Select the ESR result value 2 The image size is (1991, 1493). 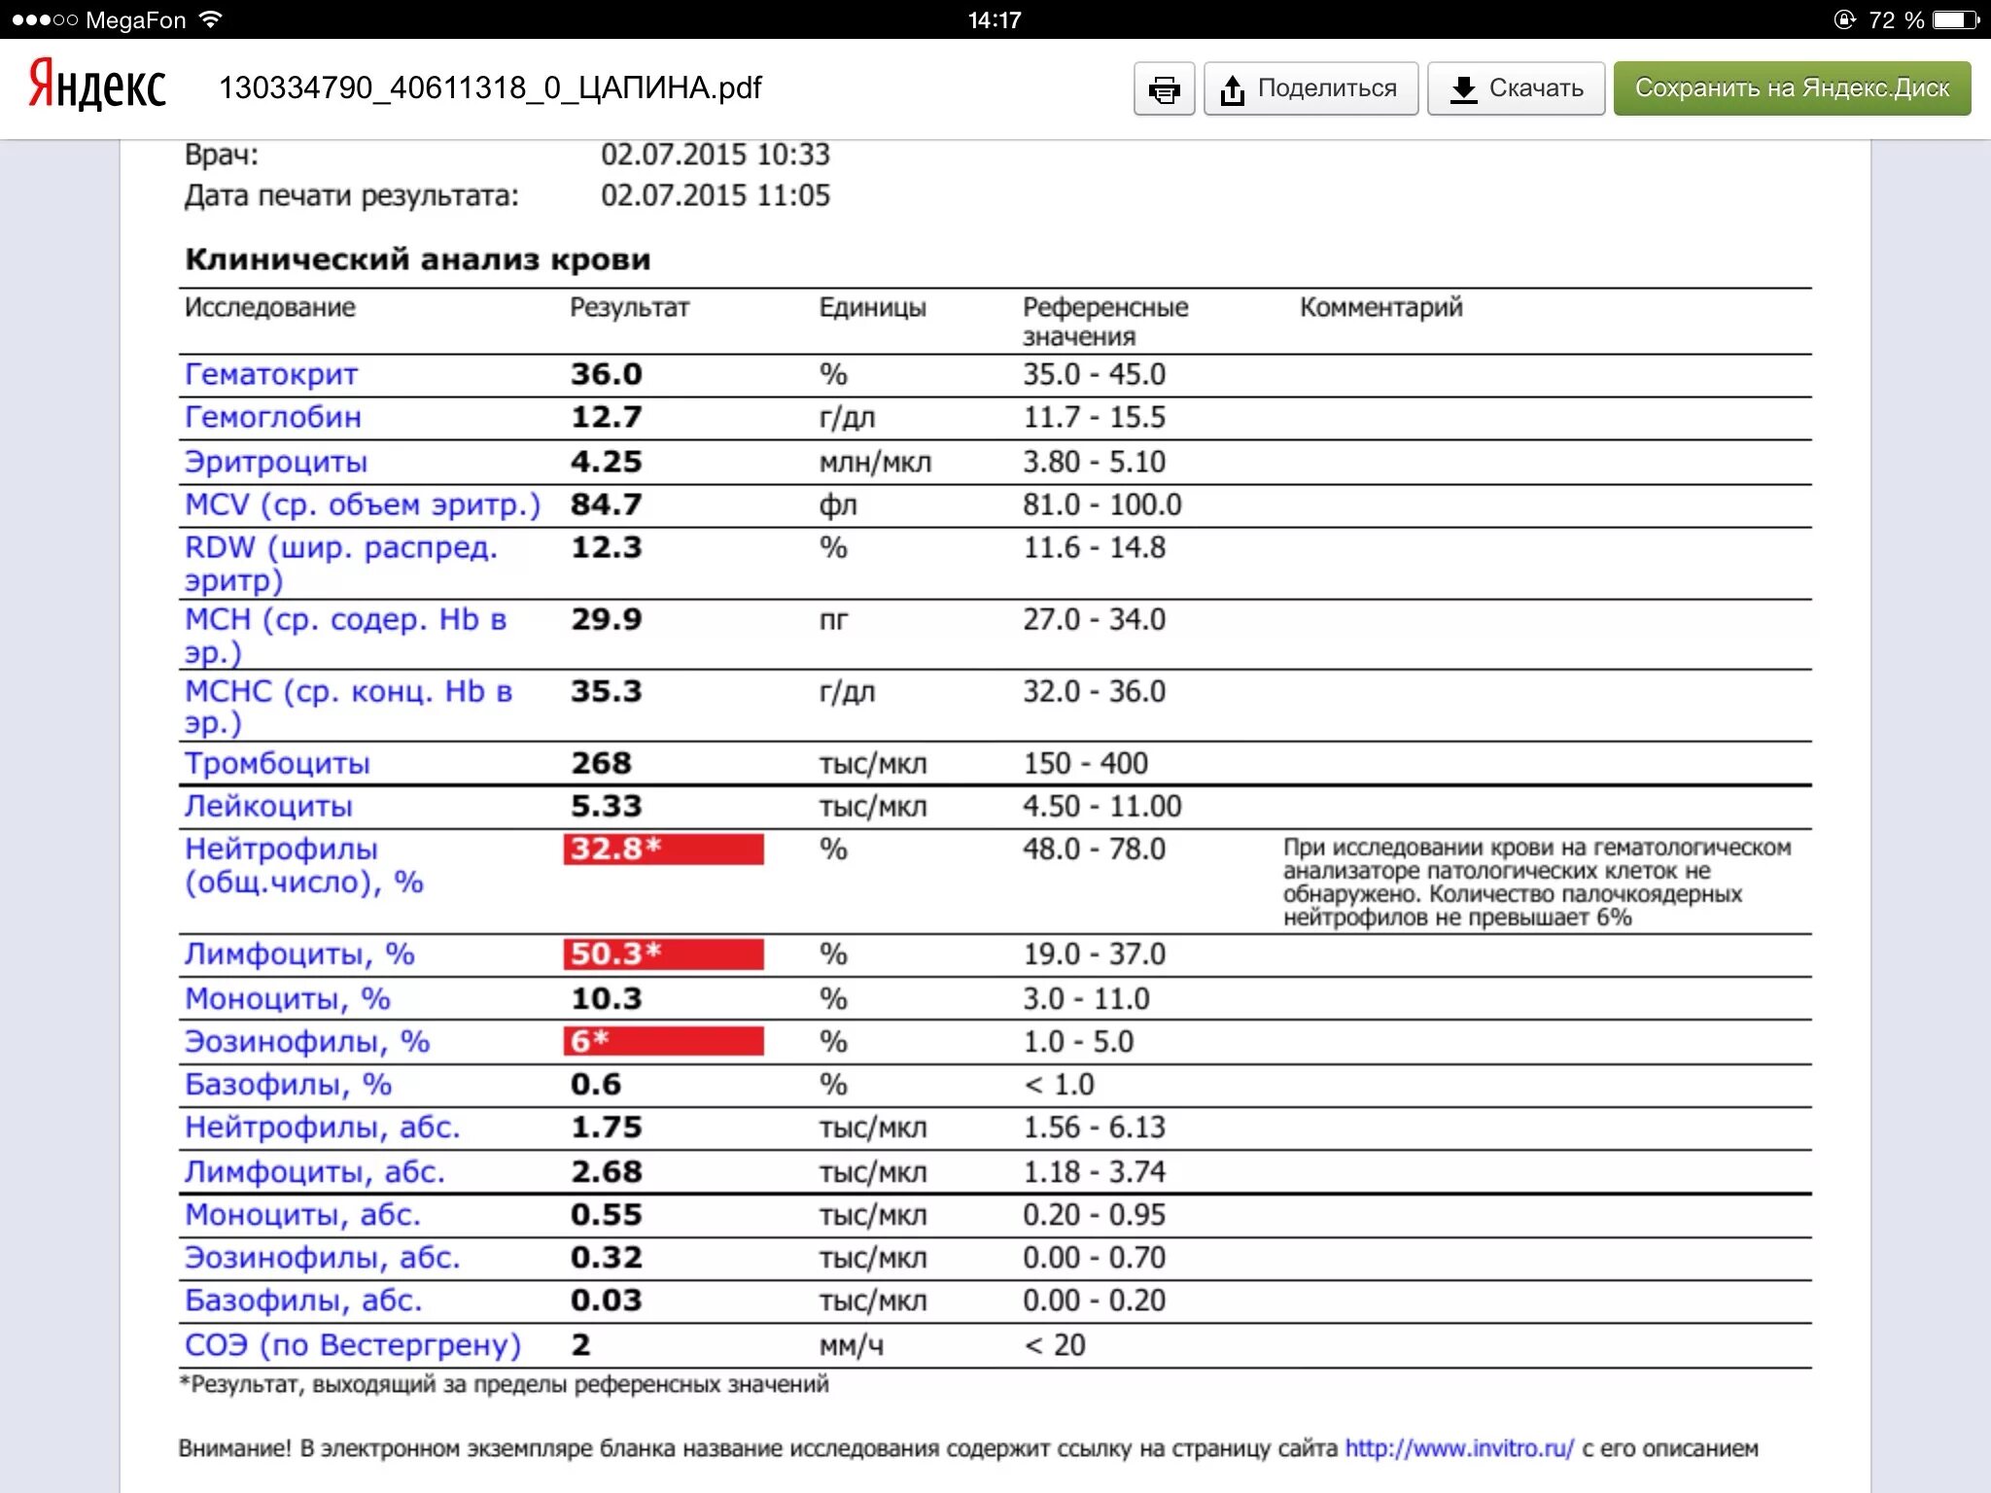pos(580,1344)
